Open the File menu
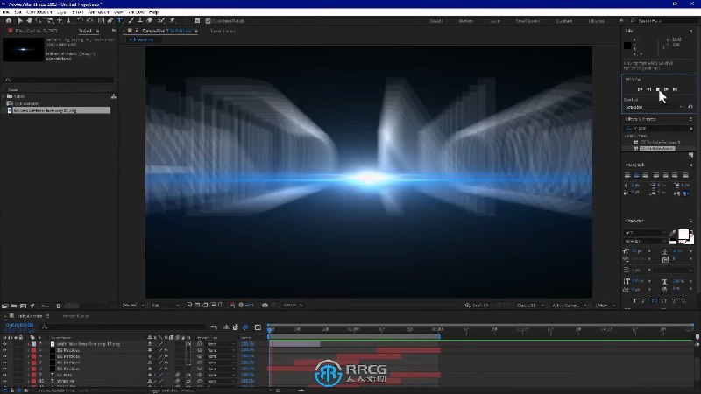This screenshot has width=701, height=394. coord(6,12)
